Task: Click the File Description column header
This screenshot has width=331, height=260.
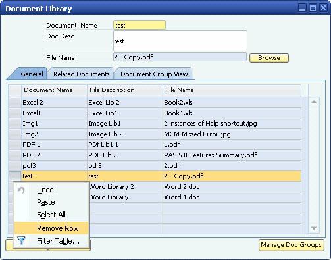Action: click(125, 90)
